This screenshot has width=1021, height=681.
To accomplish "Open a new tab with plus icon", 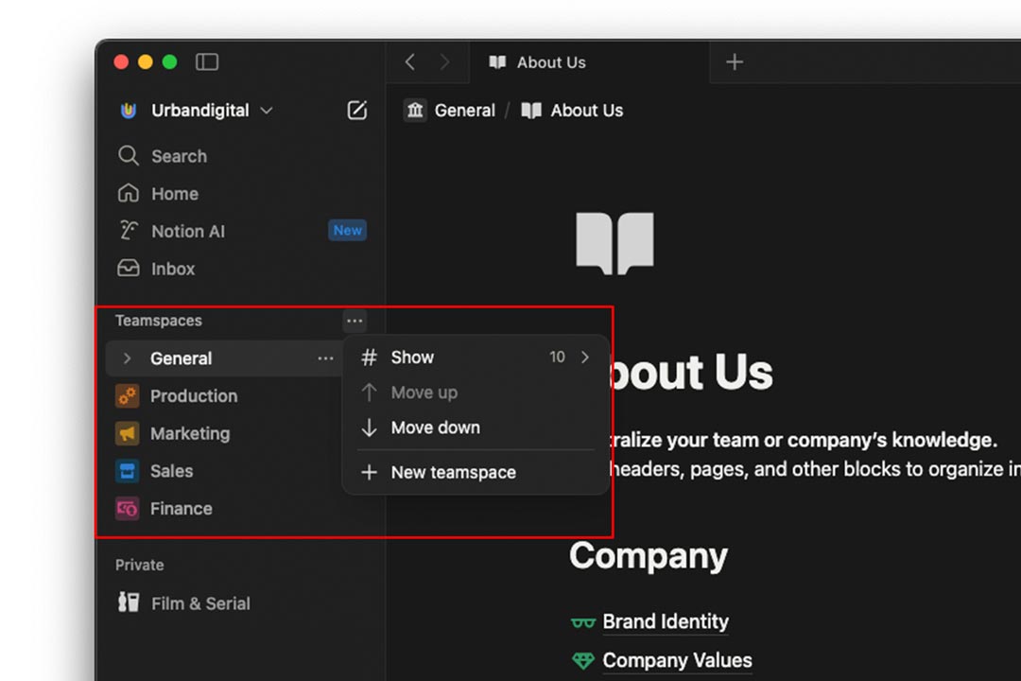I will click(x=735, y=61).
